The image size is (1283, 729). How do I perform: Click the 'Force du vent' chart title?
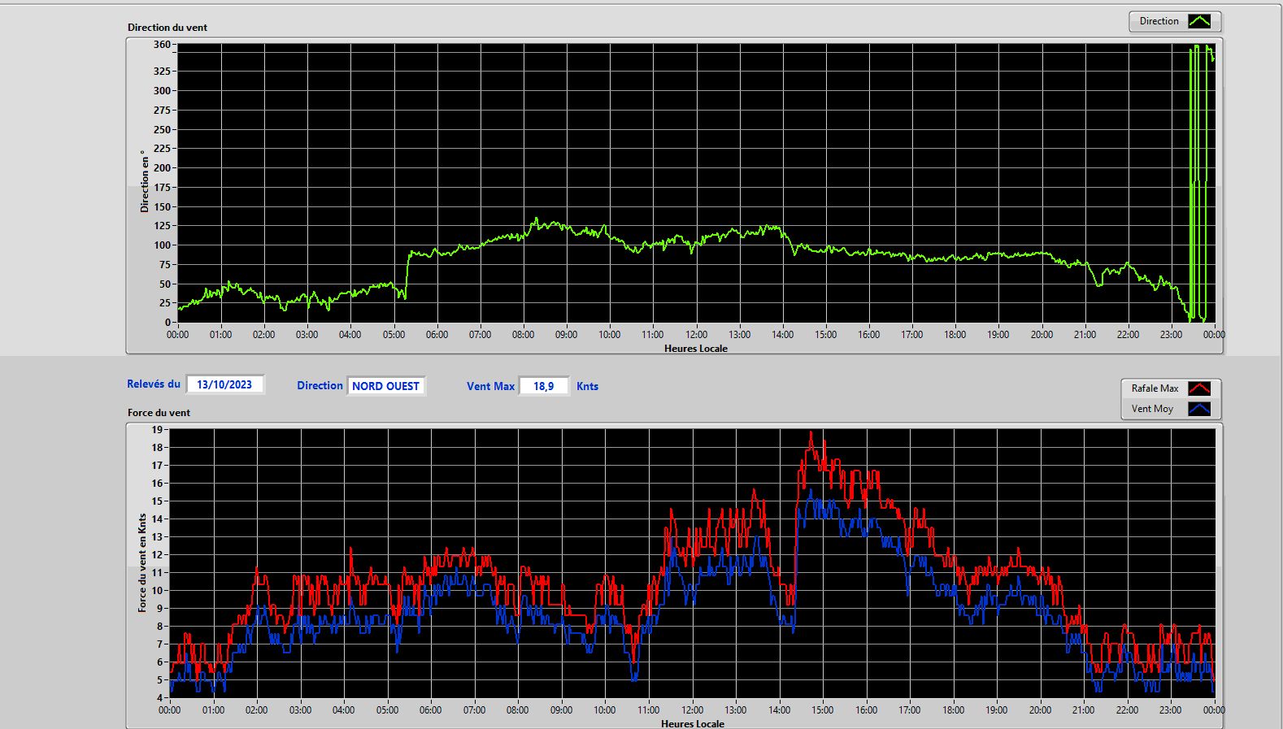tap(159, 412)
